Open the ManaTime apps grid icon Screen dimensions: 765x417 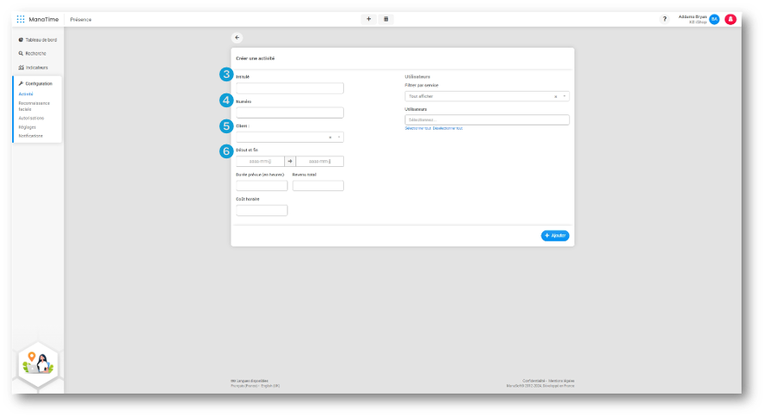coord(21,19)
